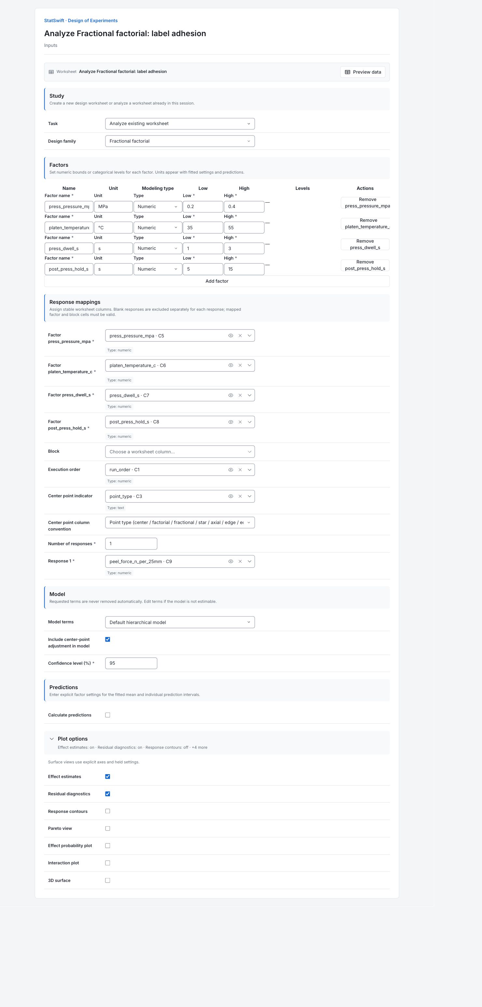Open the Block worksheet column dropdown

point(180,451)
